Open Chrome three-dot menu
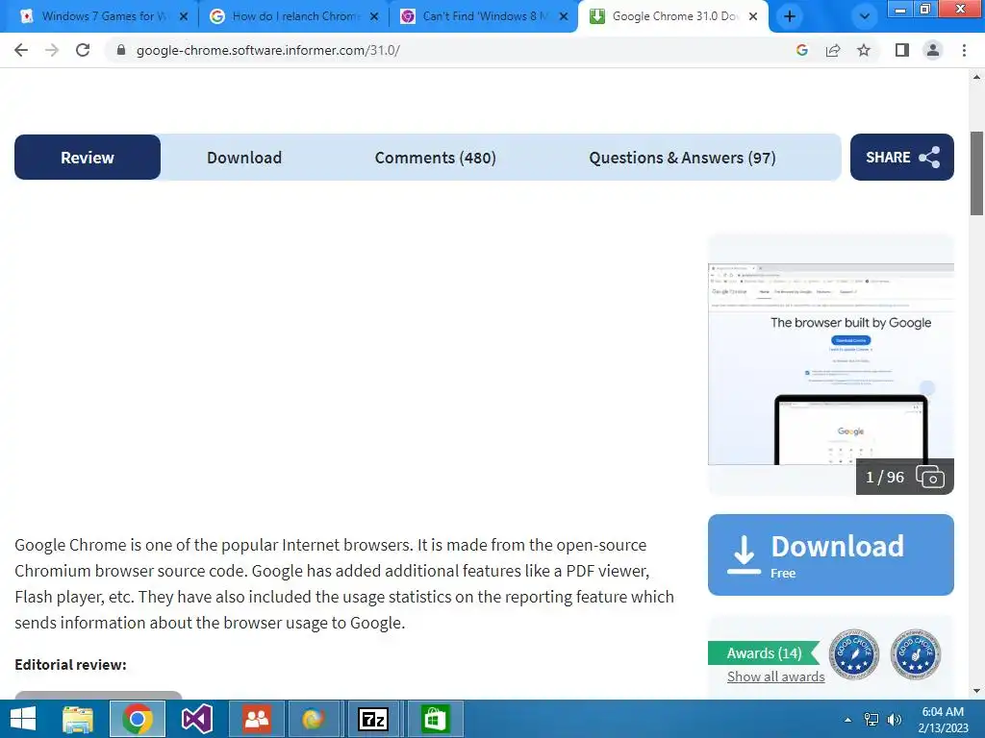This screenshot has width=985, height=738. (x=964, y=50)
